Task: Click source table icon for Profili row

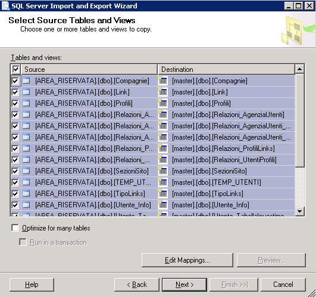Action: pos(26,103)
